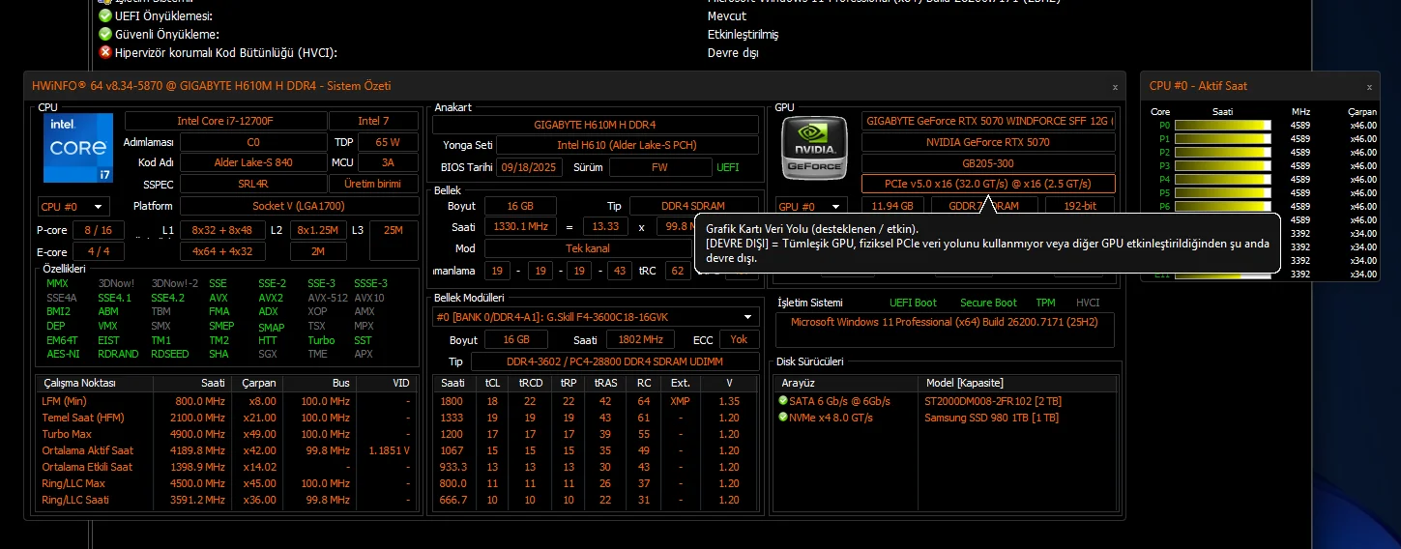Click the P6 core clock bar
Viewport: 1401px width, 549px height.
tap(1222, 206)
